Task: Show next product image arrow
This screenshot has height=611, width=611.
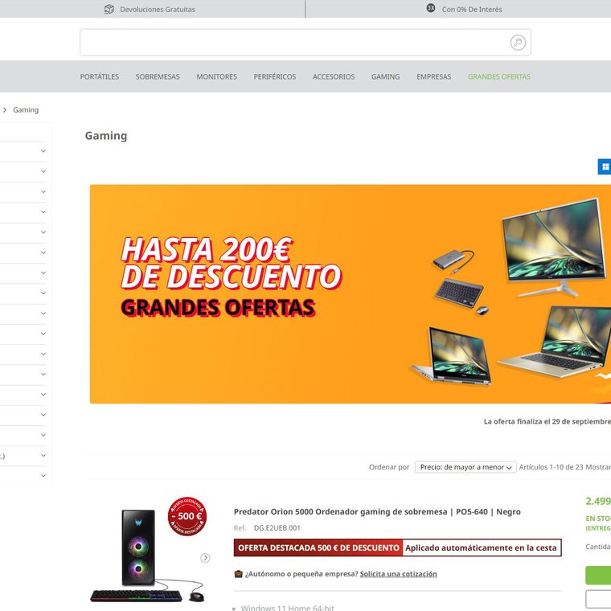Action: click(205, 558)
